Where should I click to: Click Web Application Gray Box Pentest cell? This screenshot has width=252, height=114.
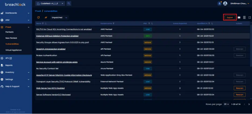[116, 75]
